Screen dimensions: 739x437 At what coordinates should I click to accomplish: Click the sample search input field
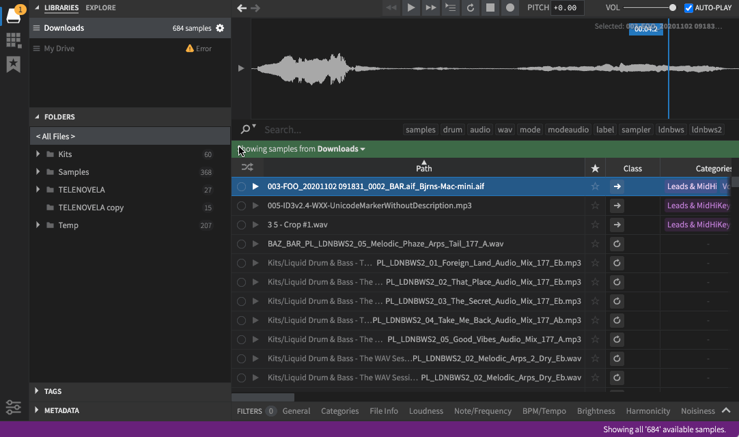click(328, 130)
